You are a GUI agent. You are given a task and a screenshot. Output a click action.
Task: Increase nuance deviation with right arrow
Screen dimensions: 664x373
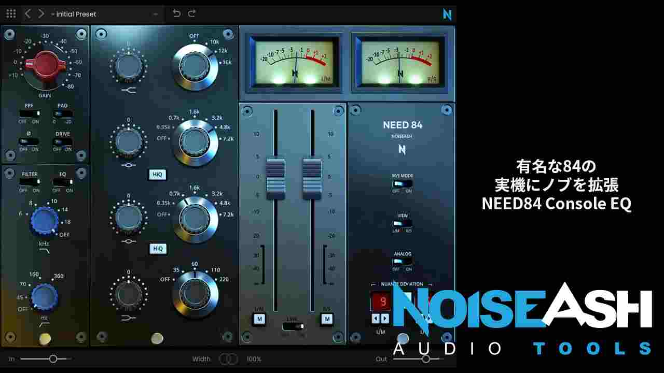(384, 318)
